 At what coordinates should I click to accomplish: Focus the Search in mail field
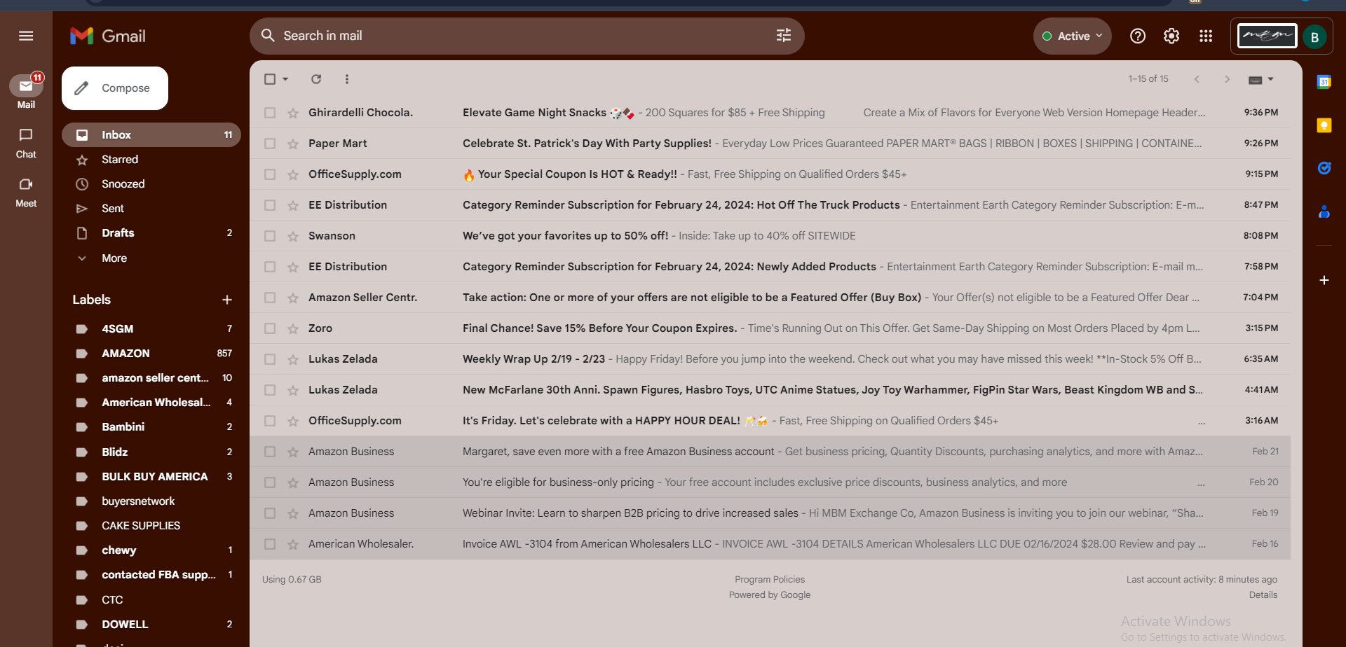click(x=526, y=36)
